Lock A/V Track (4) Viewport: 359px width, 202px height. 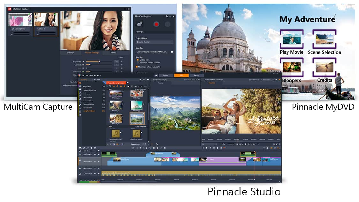click(x=80, y=174)
